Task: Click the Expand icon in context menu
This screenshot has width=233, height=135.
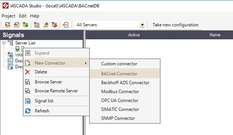Action: (28, 53)
